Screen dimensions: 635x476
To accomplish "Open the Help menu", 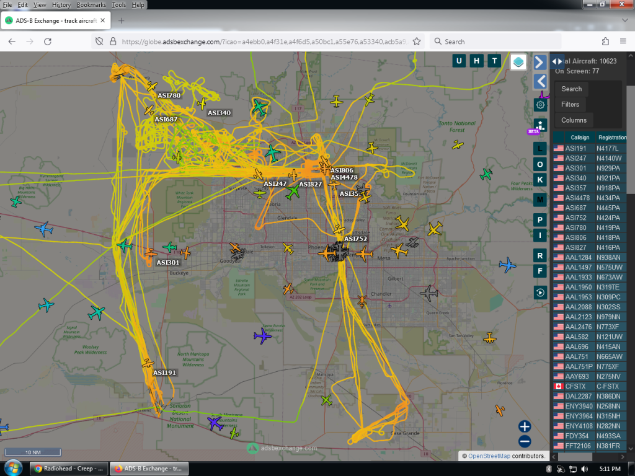I will (x=138, y=5).
